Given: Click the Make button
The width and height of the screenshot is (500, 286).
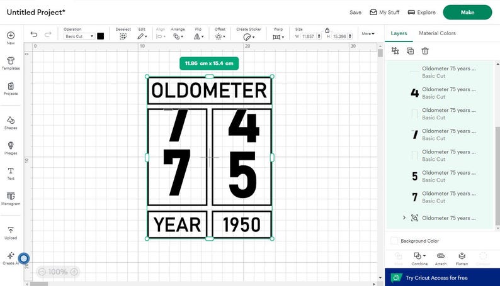Looking at the screenshot, I should point(467,13).
